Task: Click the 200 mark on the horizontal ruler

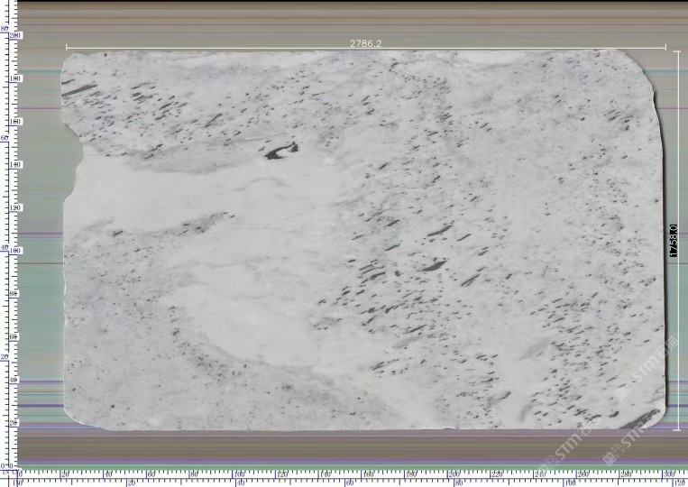Action: tap(454, 473)
